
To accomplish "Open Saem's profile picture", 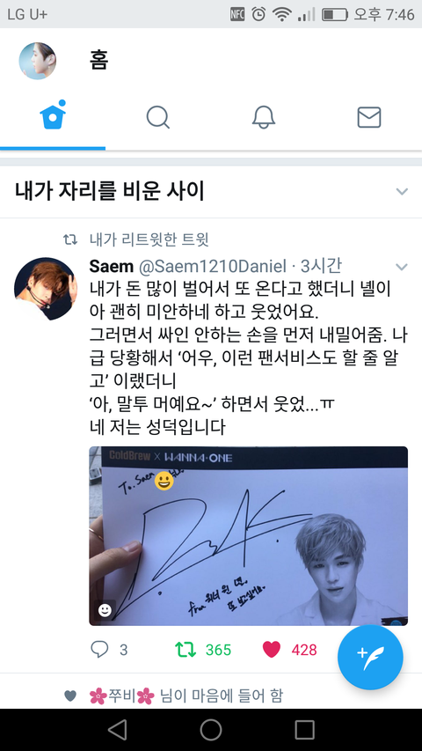I will pos(46,289).
